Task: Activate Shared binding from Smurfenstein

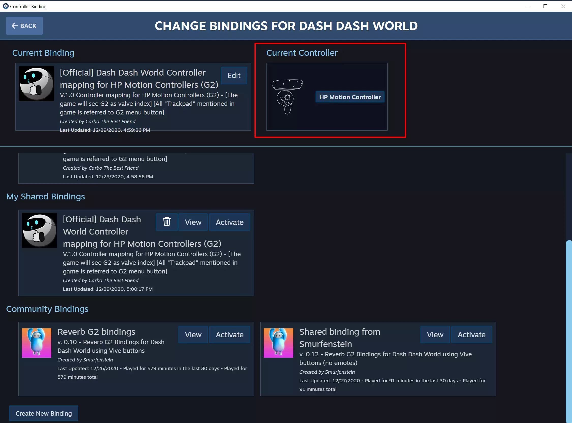Action: 471,334
